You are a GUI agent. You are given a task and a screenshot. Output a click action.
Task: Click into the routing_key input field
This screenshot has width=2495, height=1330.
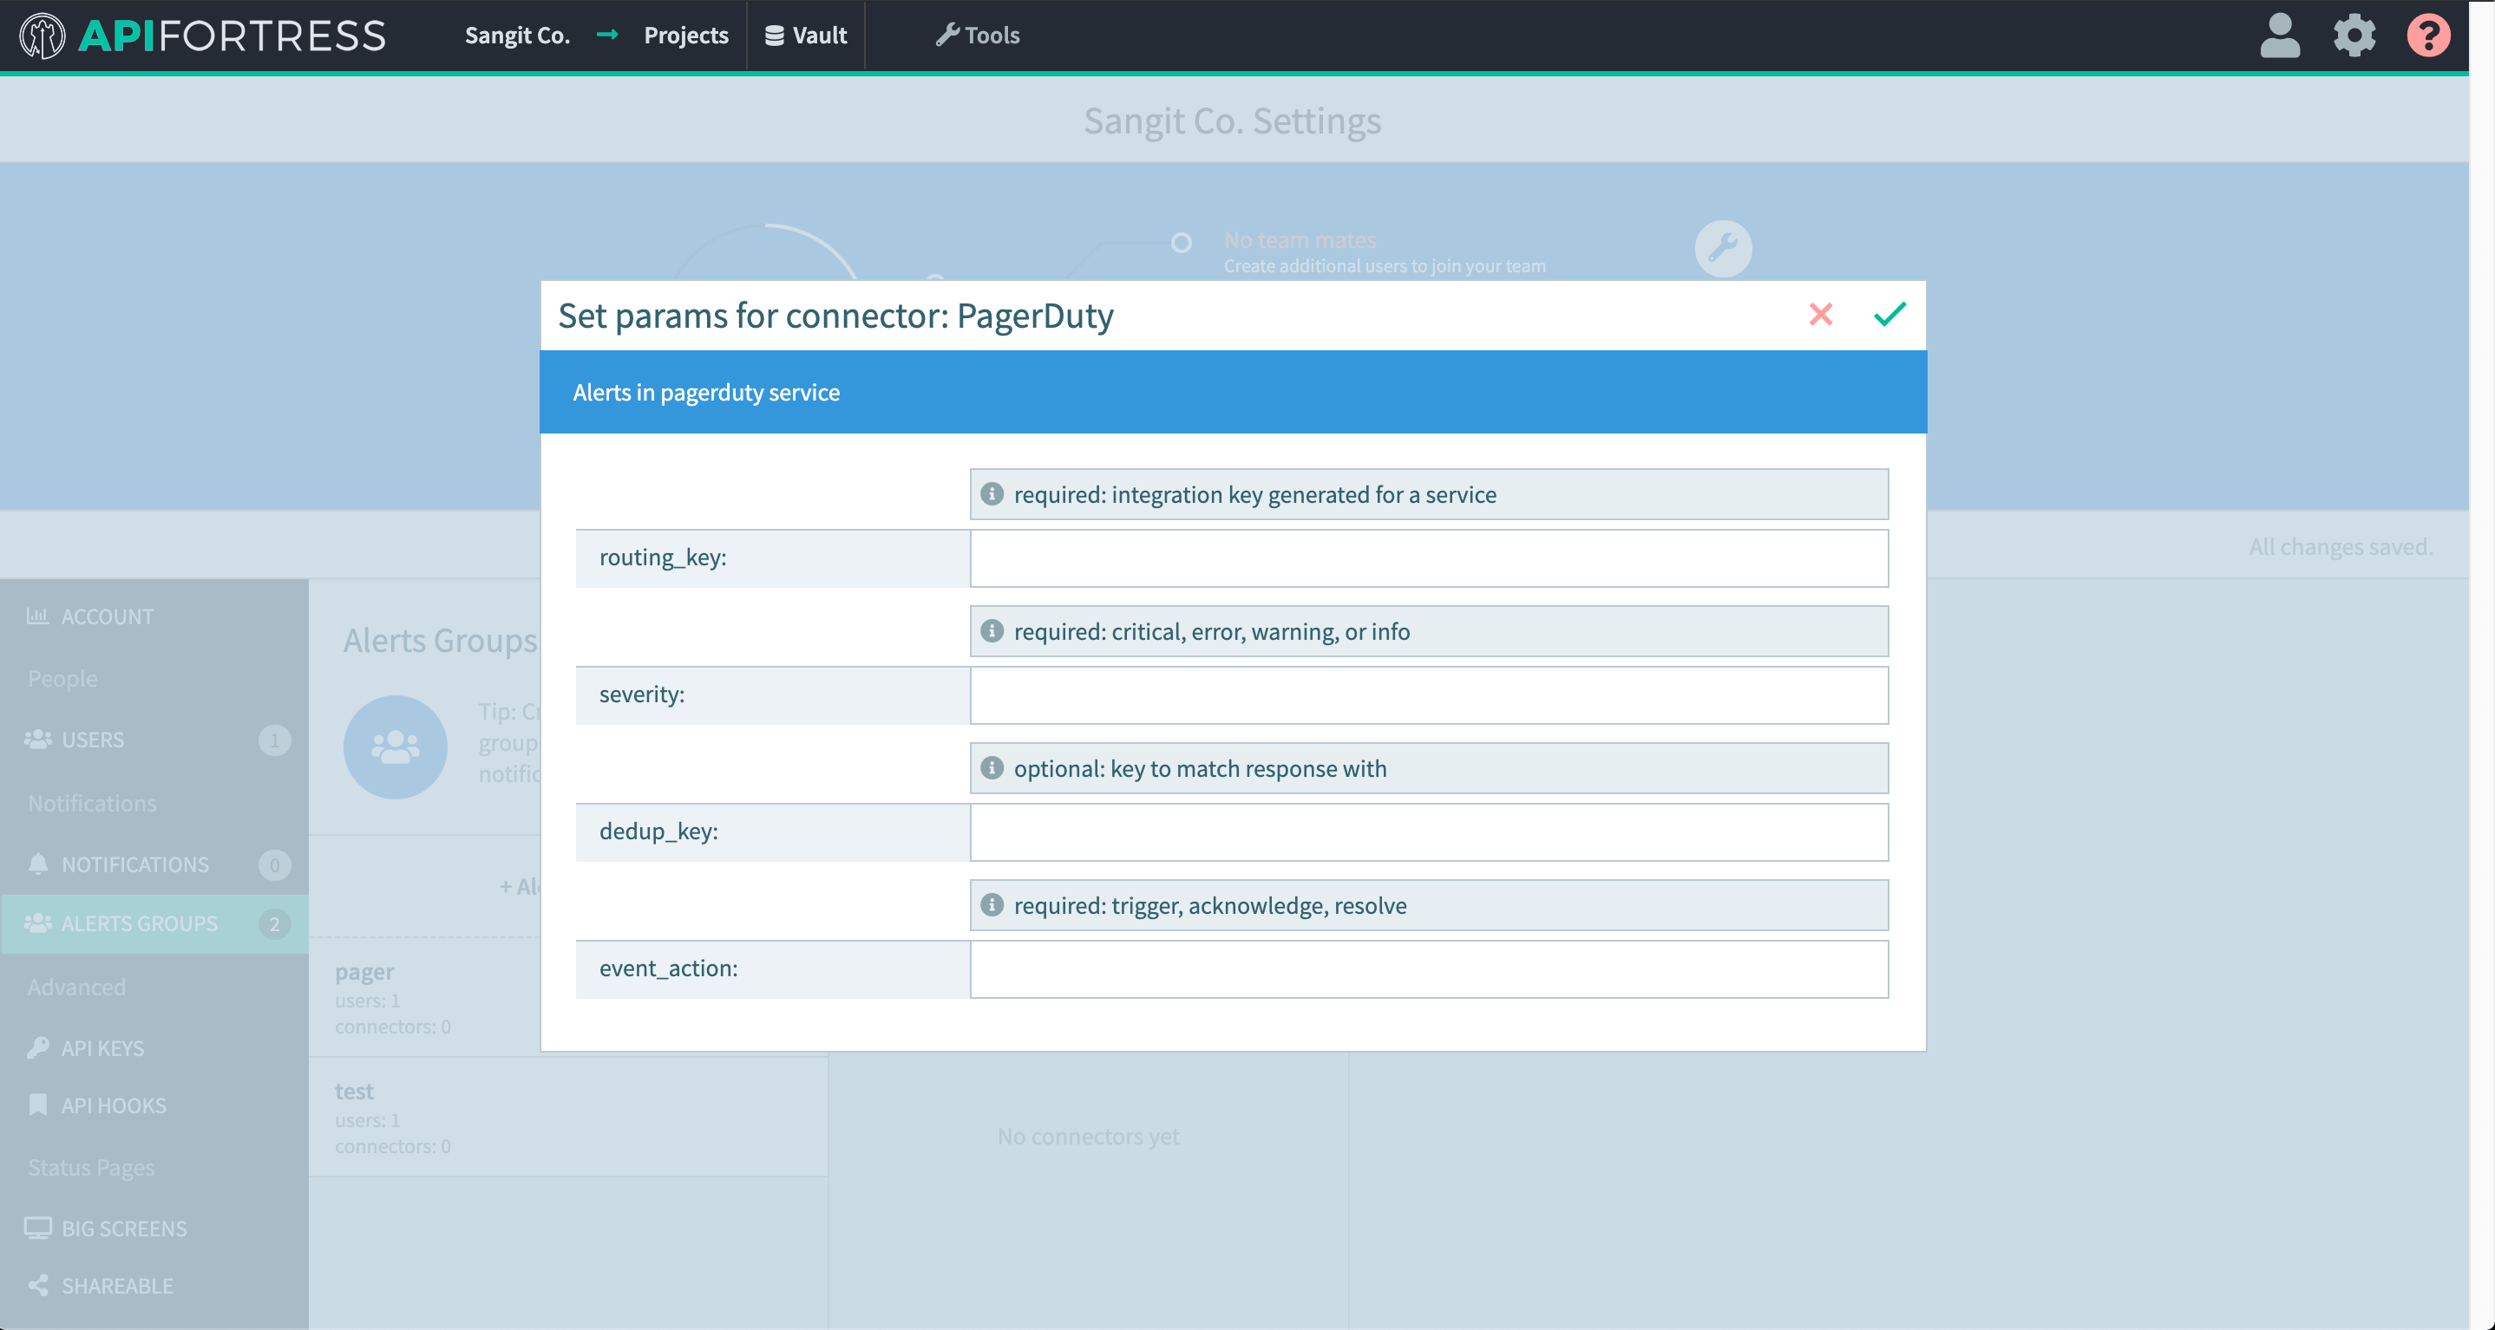point(1429,557)
